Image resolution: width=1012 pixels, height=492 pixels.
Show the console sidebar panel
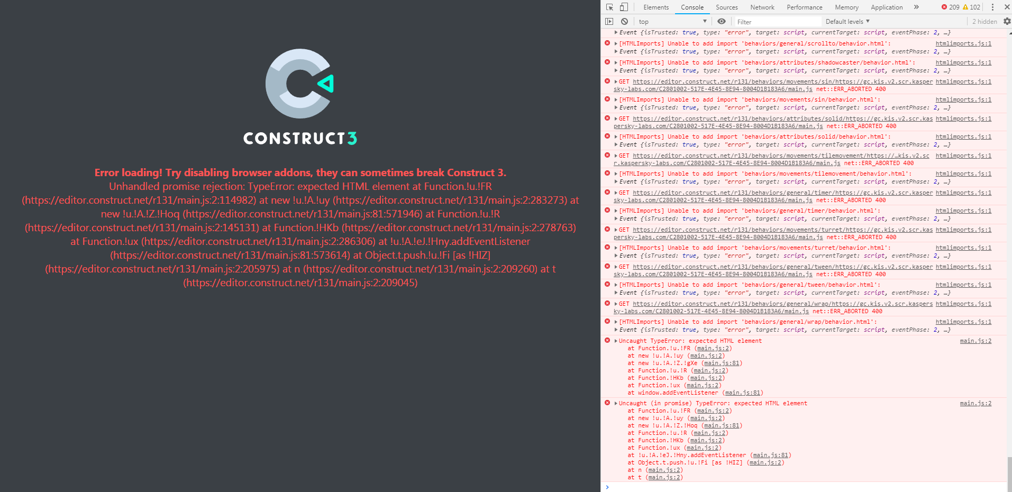(x=609, y=21)
